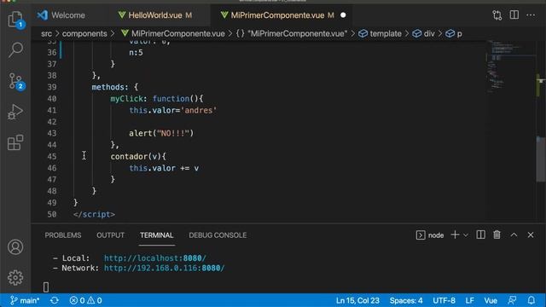Click the Open Changes compare icon
Screen dimensions: 546x307
[497, 15]
